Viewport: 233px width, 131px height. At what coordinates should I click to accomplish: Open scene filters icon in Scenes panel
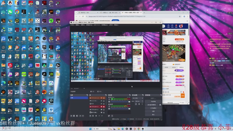pos(77,116)
